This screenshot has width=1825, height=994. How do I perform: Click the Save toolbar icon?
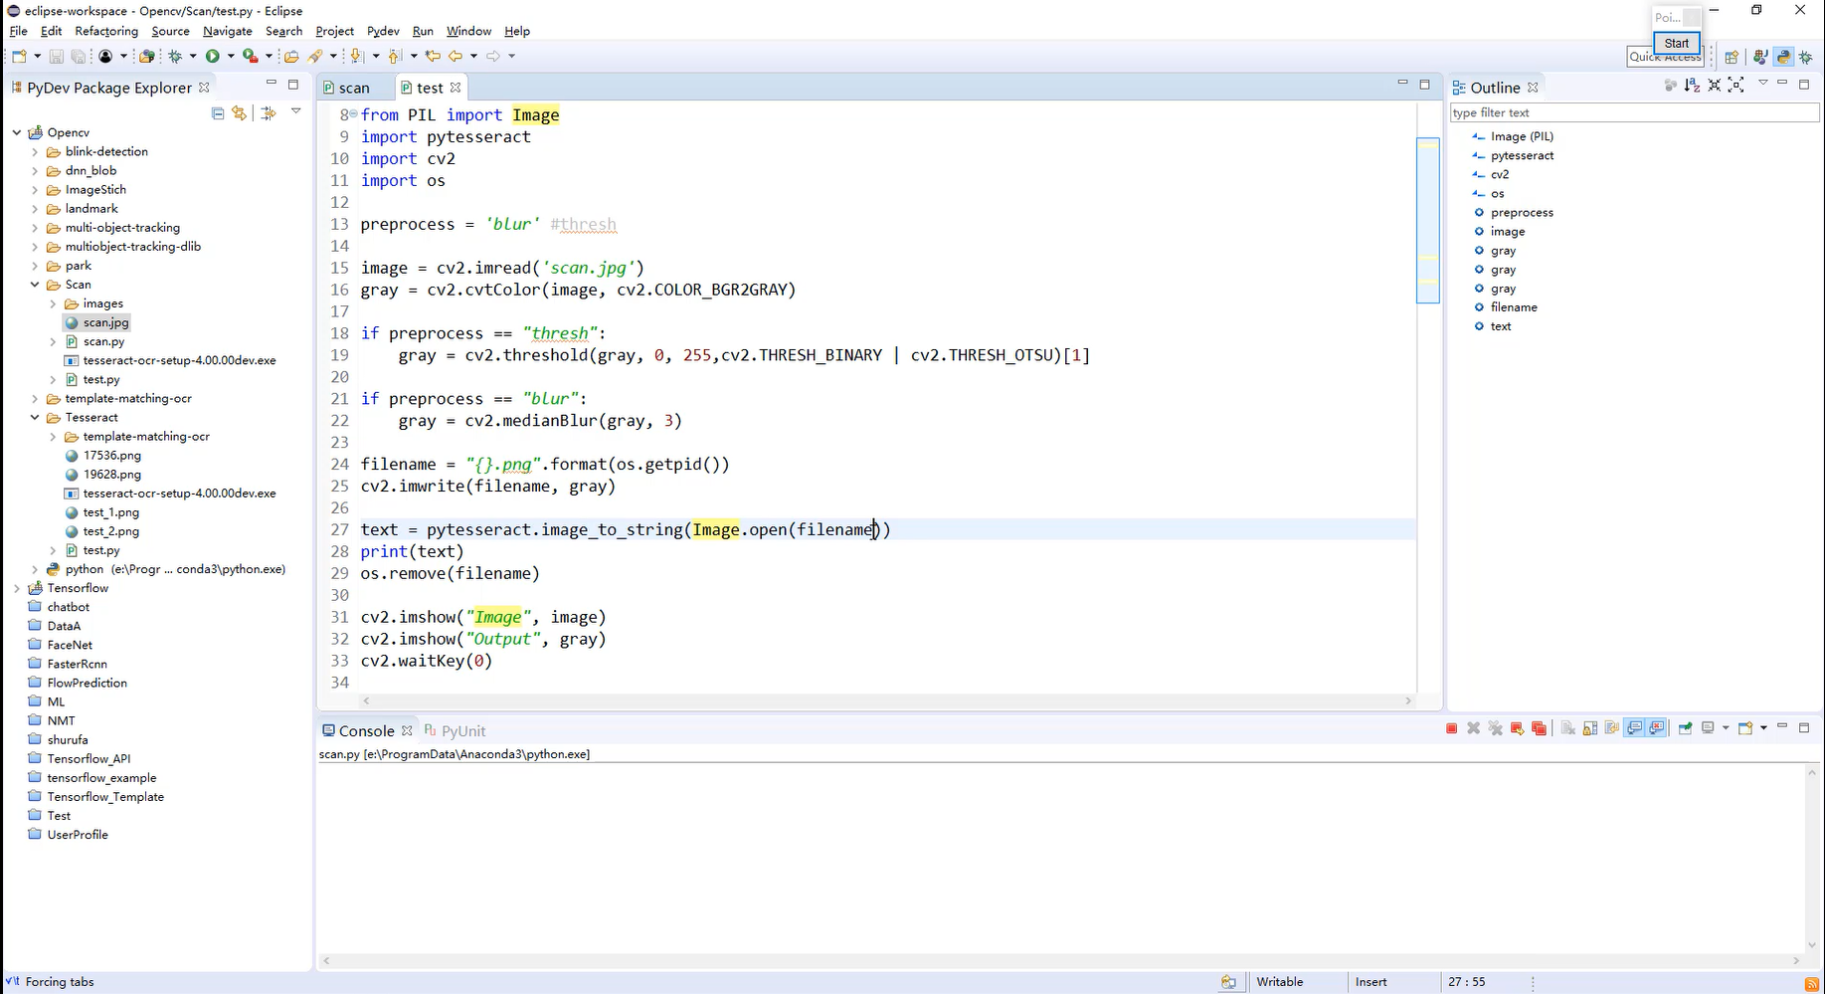click(57, 57)
